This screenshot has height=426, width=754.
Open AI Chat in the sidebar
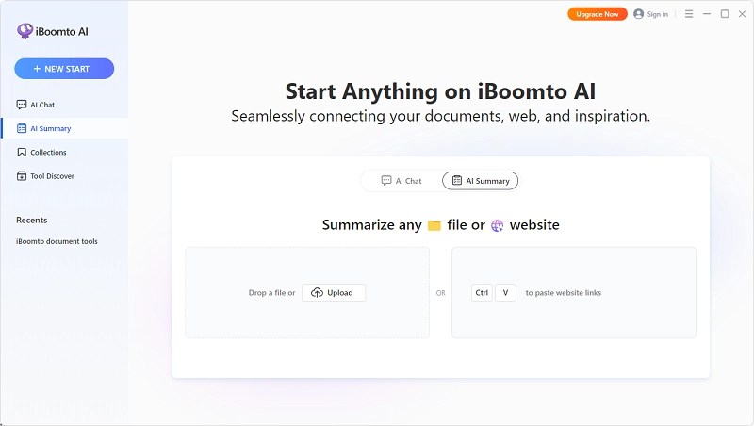click(64, 105)
